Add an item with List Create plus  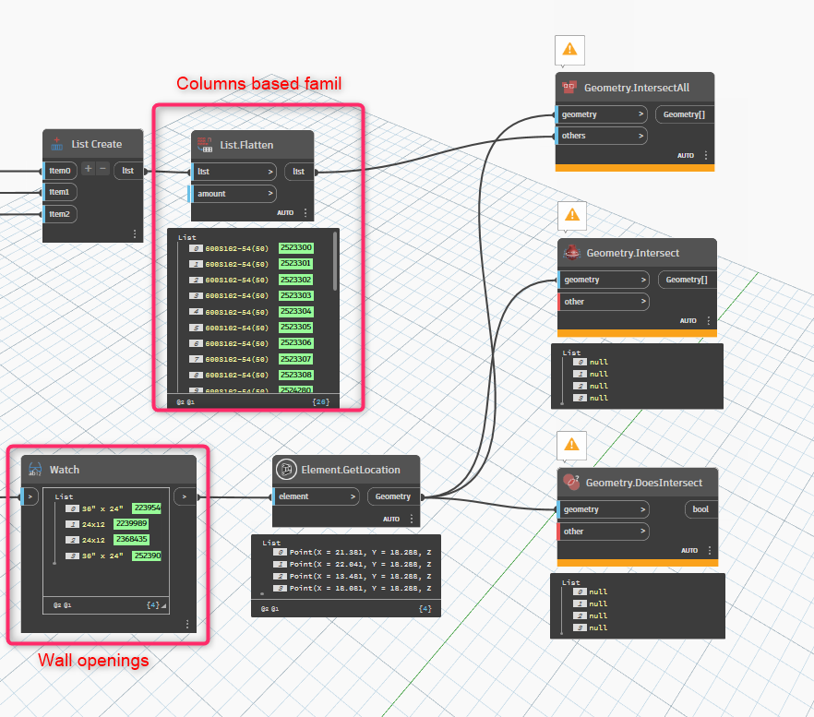point(89,168)
